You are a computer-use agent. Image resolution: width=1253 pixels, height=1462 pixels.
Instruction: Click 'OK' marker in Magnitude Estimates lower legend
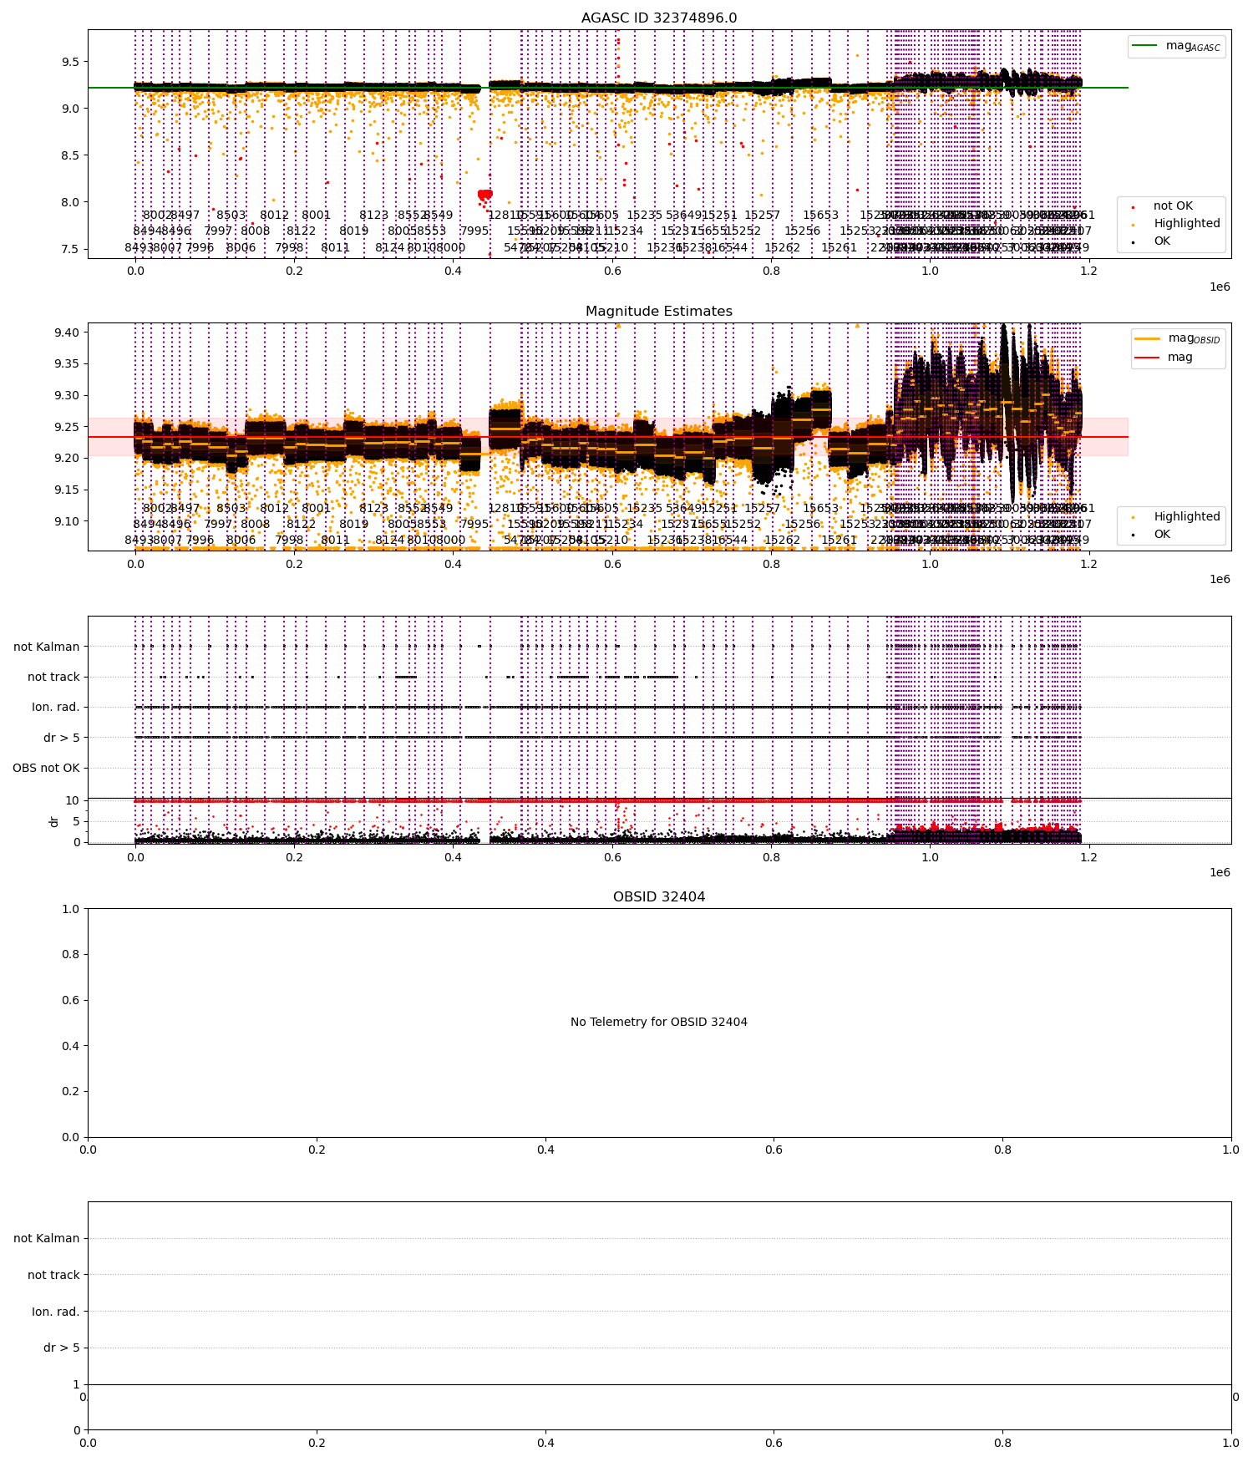click(1134, 535)
